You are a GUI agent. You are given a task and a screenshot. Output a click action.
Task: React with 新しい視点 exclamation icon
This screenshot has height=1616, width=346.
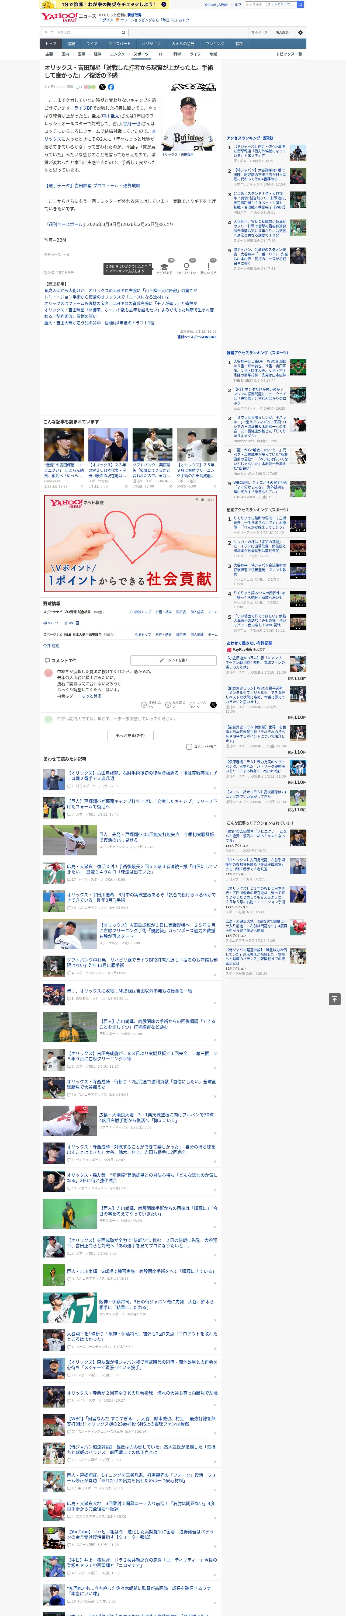tap(209, 267)
